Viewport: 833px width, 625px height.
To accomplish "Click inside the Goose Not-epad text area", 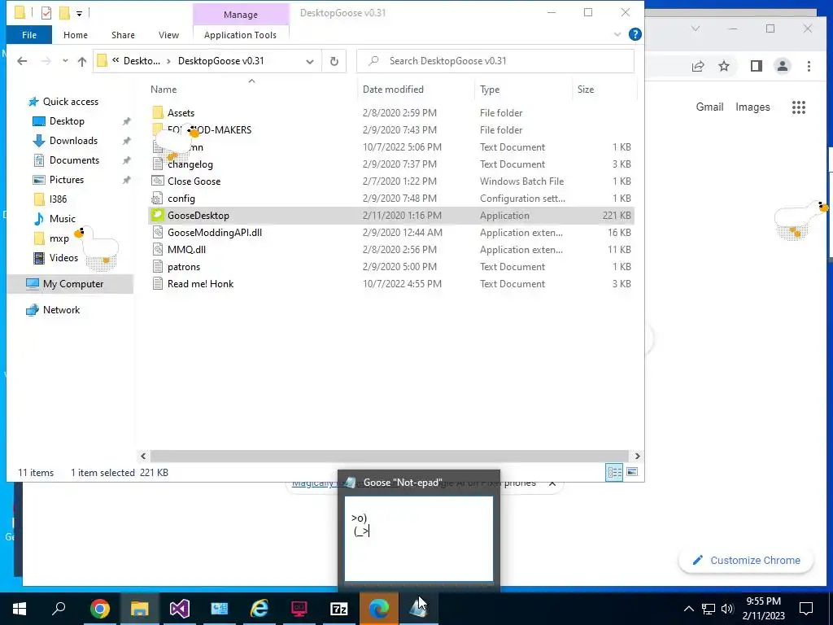I will click(419, 539).
